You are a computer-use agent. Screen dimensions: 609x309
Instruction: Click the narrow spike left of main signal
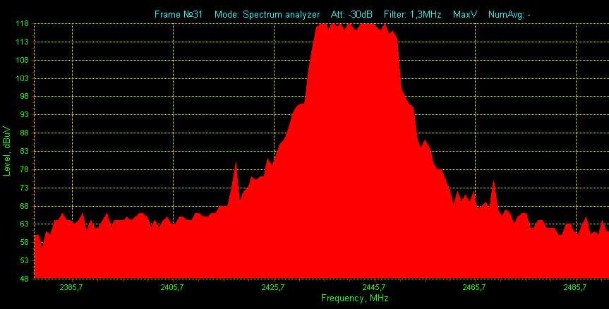point(235,169)
